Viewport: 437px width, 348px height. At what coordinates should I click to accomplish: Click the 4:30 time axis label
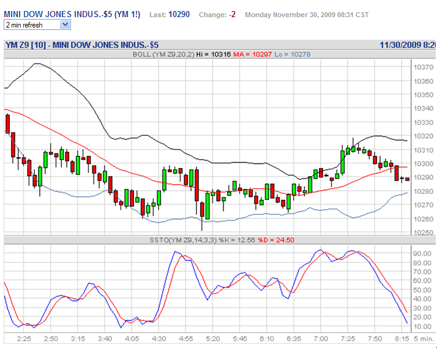[x=159, y=339]
